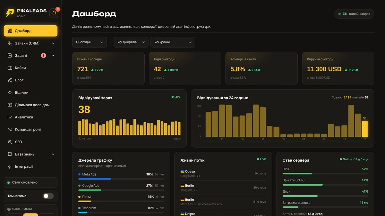This screenshot has height=216, width=385.
Task: Click the вчора 5 000 USD text
Action: [318, 78]
